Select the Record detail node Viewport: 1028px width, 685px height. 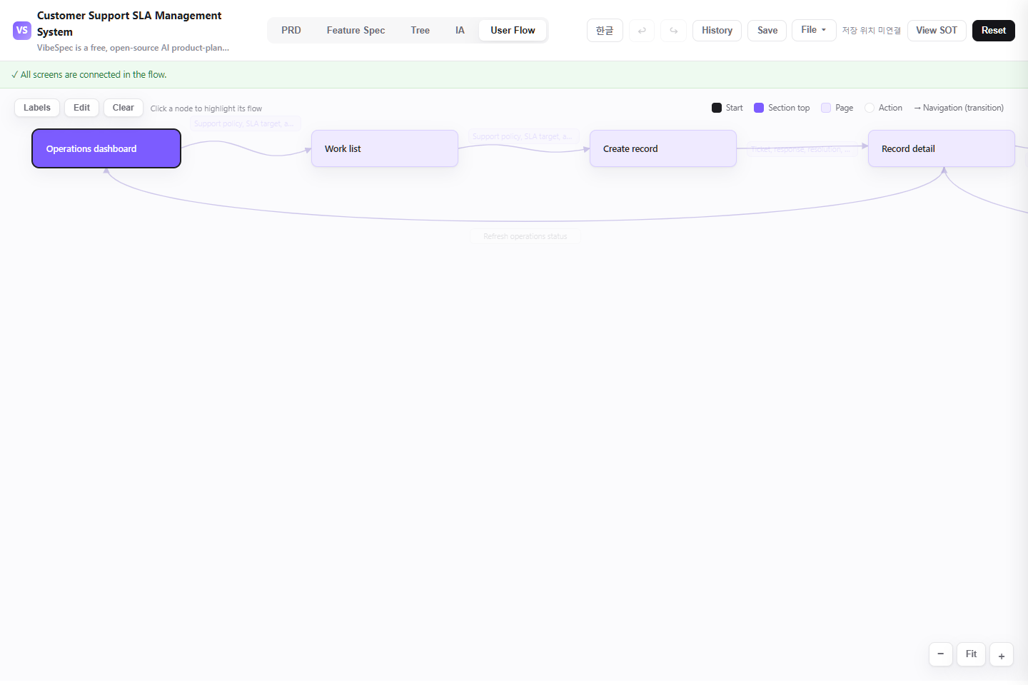pos(942,148)
